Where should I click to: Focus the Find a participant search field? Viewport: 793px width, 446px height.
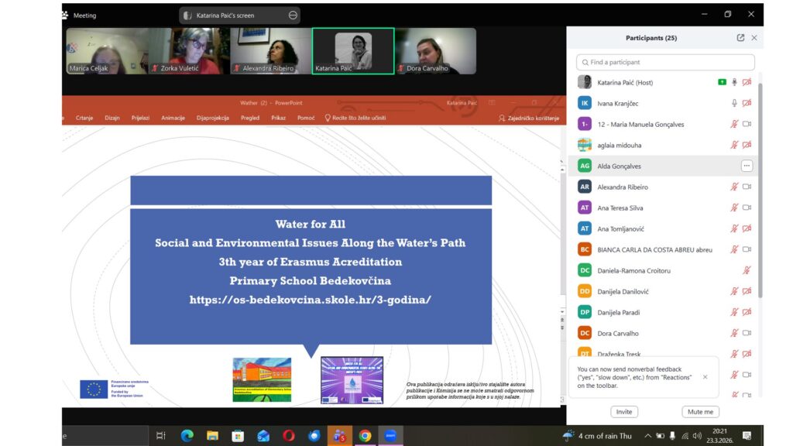coord(665,62)
